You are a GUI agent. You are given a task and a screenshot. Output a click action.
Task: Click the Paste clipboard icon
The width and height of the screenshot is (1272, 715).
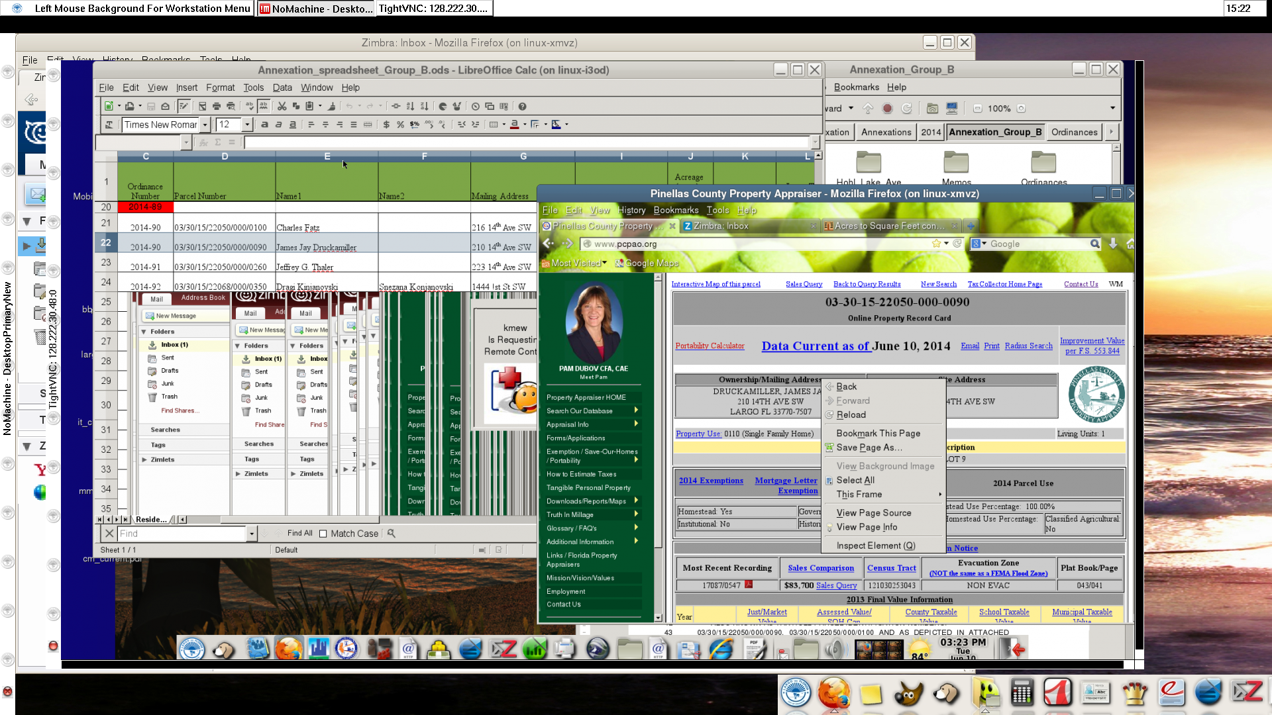[x=309, y=106]
